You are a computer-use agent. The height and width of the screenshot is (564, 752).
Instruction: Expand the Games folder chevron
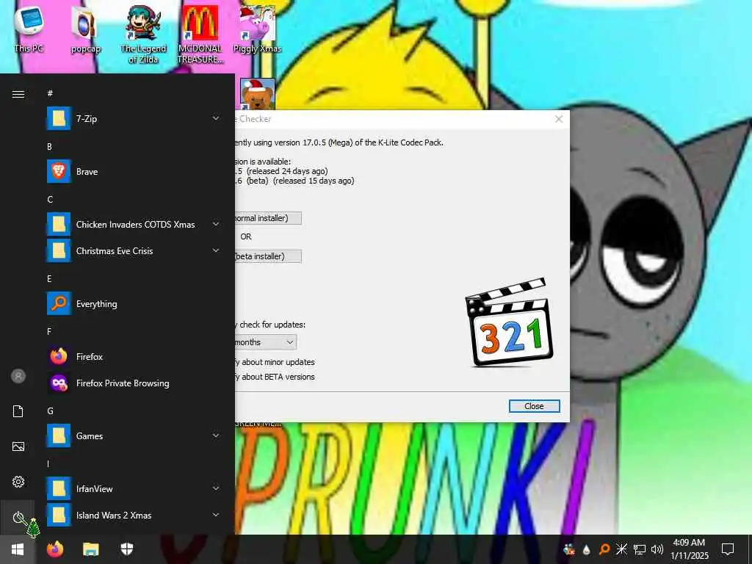(x=216, y=436)
